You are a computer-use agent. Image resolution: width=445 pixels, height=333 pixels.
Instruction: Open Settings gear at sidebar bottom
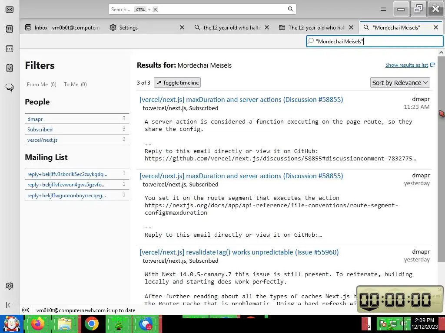tap(10, 286)
